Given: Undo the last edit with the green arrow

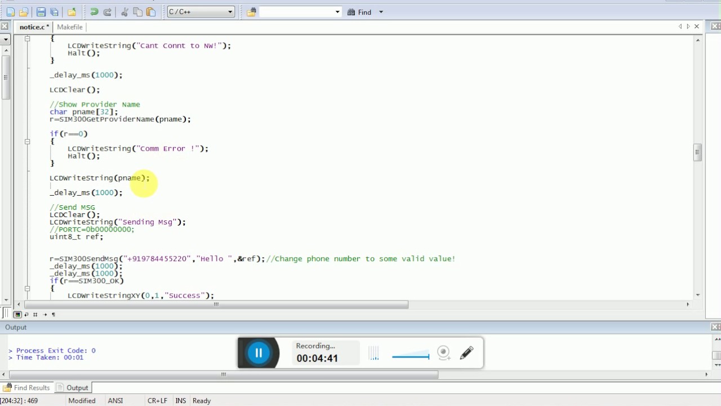Looking at the screenshot, I should (94, 12).
